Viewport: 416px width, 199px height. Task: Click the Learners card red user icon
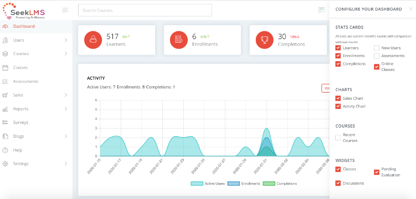pos(93,40)
